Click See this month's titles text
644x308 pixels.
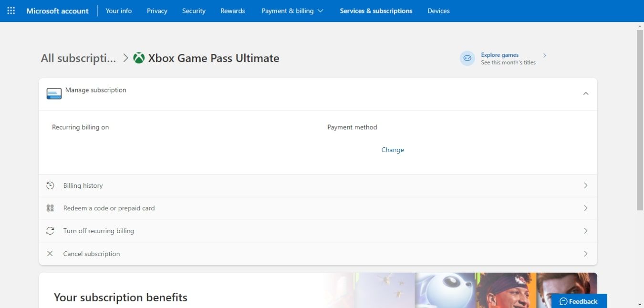(x=508, y=62)
